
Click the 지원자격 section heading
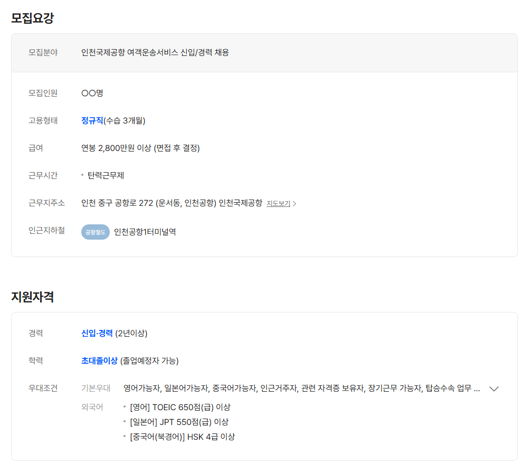pos(33,297)
